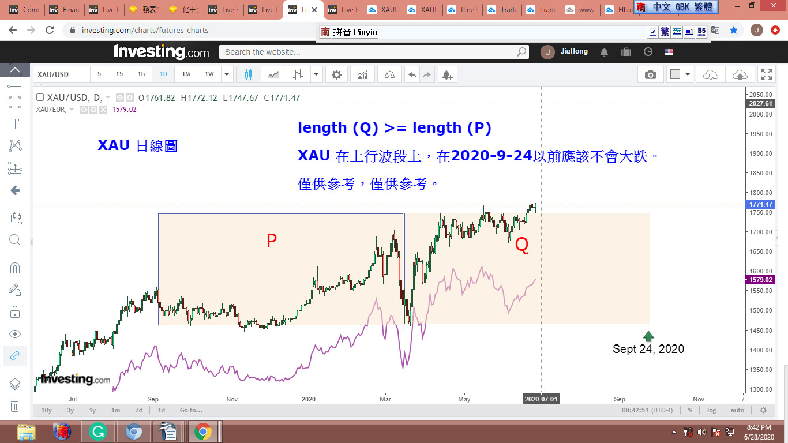The height and width of the screenshot is (443, 788).
Task: Open chart settings gear in top toolbar
Action: [x=336, y=74]
